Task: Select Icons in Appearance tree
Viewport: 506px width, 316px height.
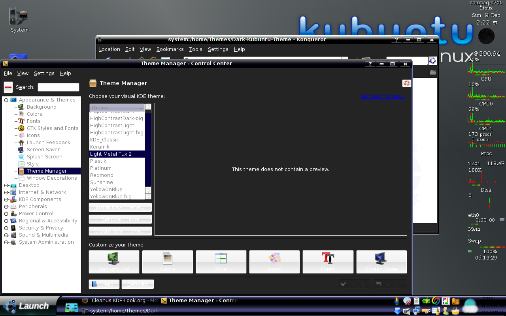Action: [33, 135]
